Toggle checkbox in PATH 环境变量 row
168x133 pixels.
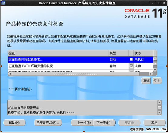pos(131,66)
